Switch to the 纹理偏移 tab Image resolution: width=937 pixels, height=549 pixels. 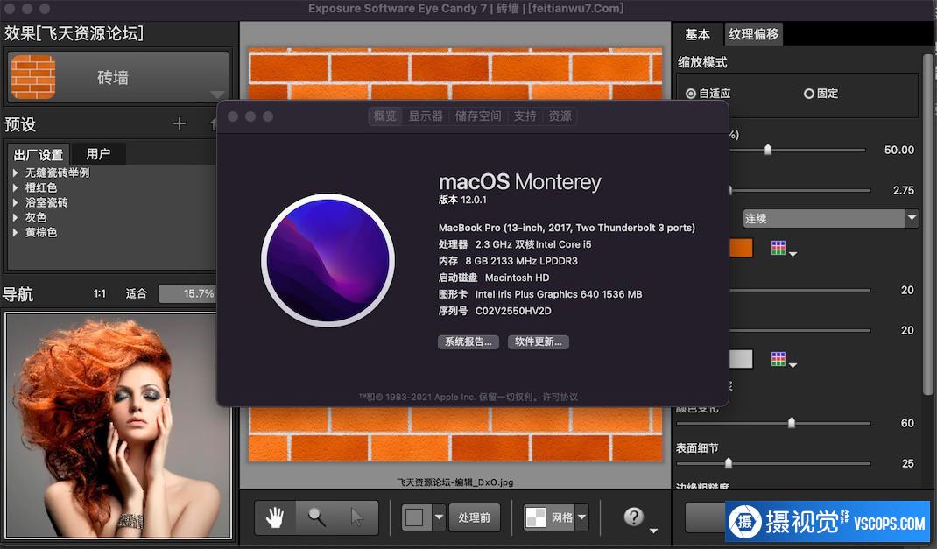coord(754,34)
